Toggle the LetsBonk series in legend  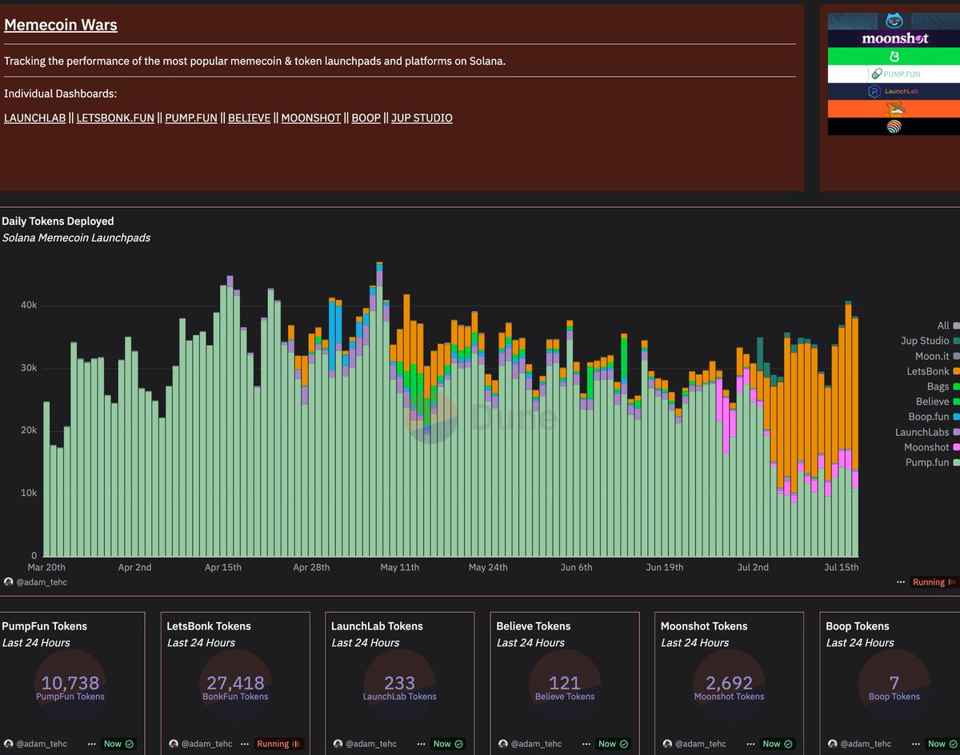click(x=934, y=371)
